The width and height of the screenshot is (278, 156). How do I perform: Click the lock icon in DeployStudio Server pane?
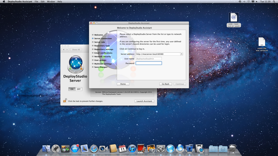tap(65, 100)
